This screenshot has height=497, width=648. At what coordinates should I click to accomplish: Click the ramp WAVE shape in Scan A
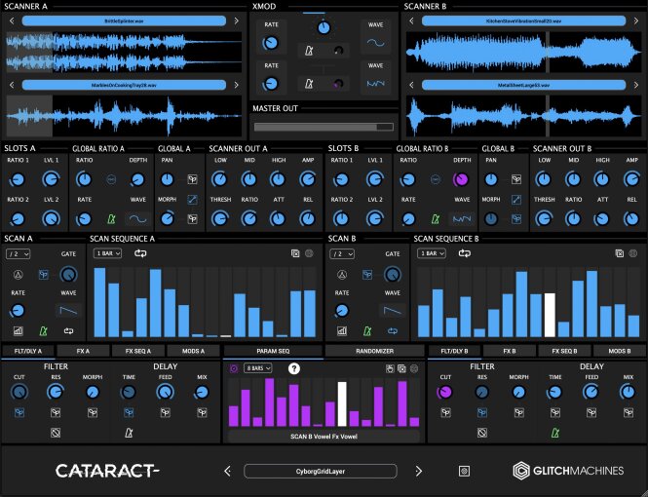click(68, 310)
